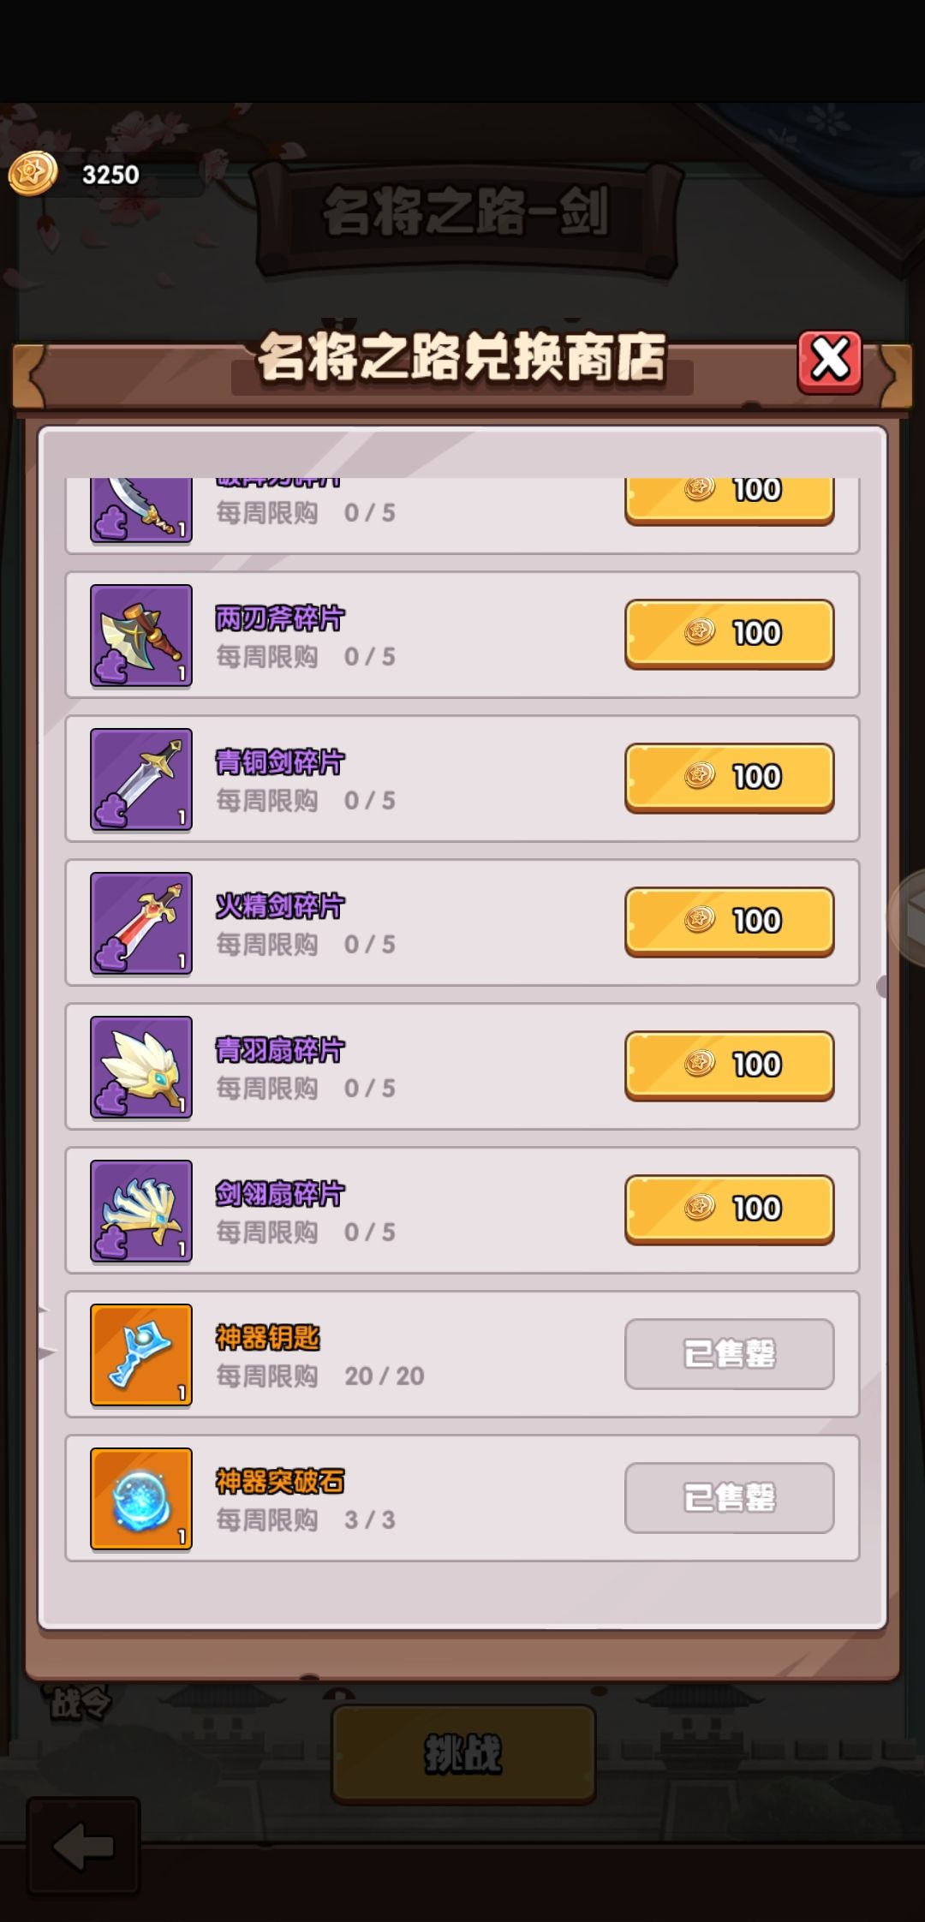
Task: Buy 青羽扇碎片 for 100 coins
Action: click(x=730, y=1065)
